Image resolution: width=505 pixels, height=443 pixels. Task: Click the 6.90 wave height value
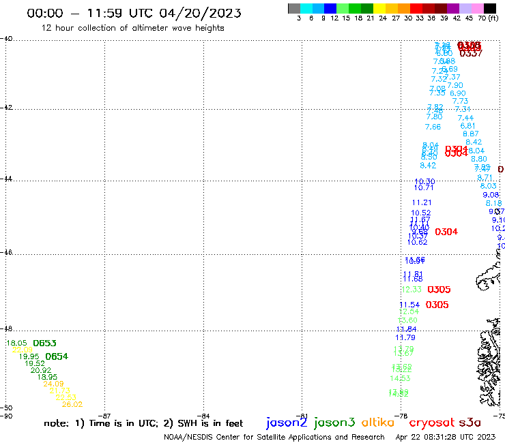(458, 93)
